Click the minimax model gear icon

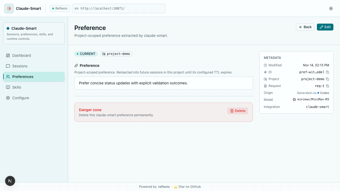[294, 99]
